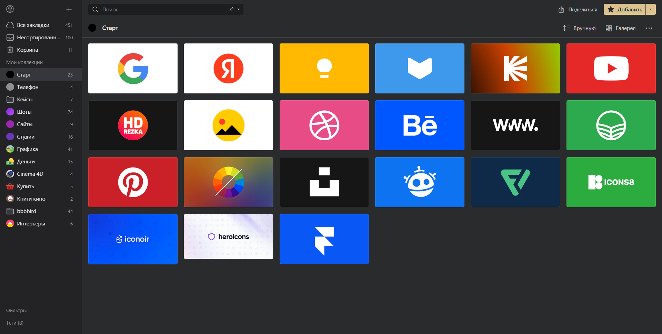Click the search magnifier icon

(x=96, y=9)
